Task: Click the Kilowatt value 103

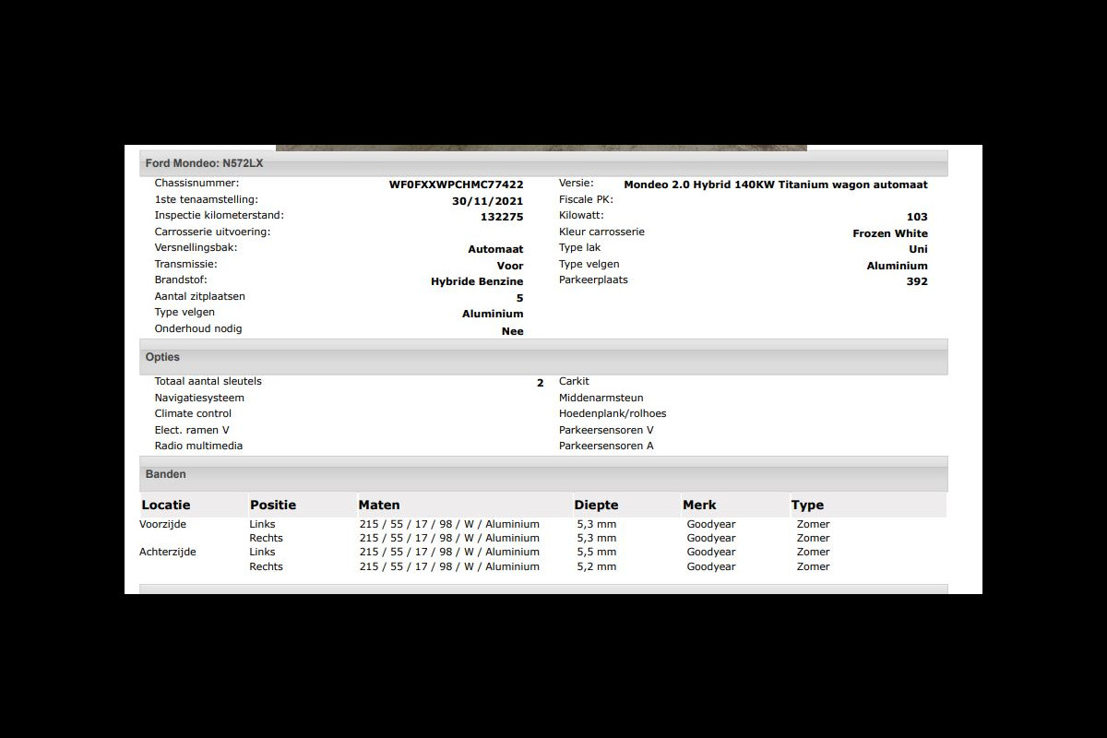Action: 916,217
